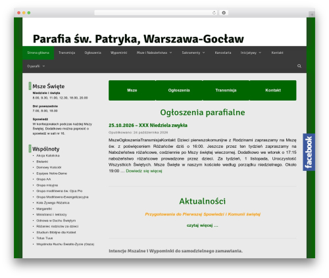
Task: Click the Spowiedź label in sidebar
Action: pyautogui.click(x=40, y=119)
